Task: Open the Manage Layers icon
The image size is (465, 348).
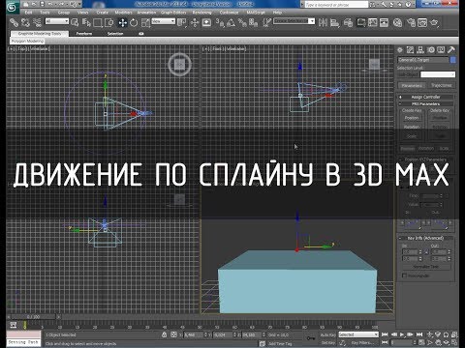Action: tap(348, 22)
